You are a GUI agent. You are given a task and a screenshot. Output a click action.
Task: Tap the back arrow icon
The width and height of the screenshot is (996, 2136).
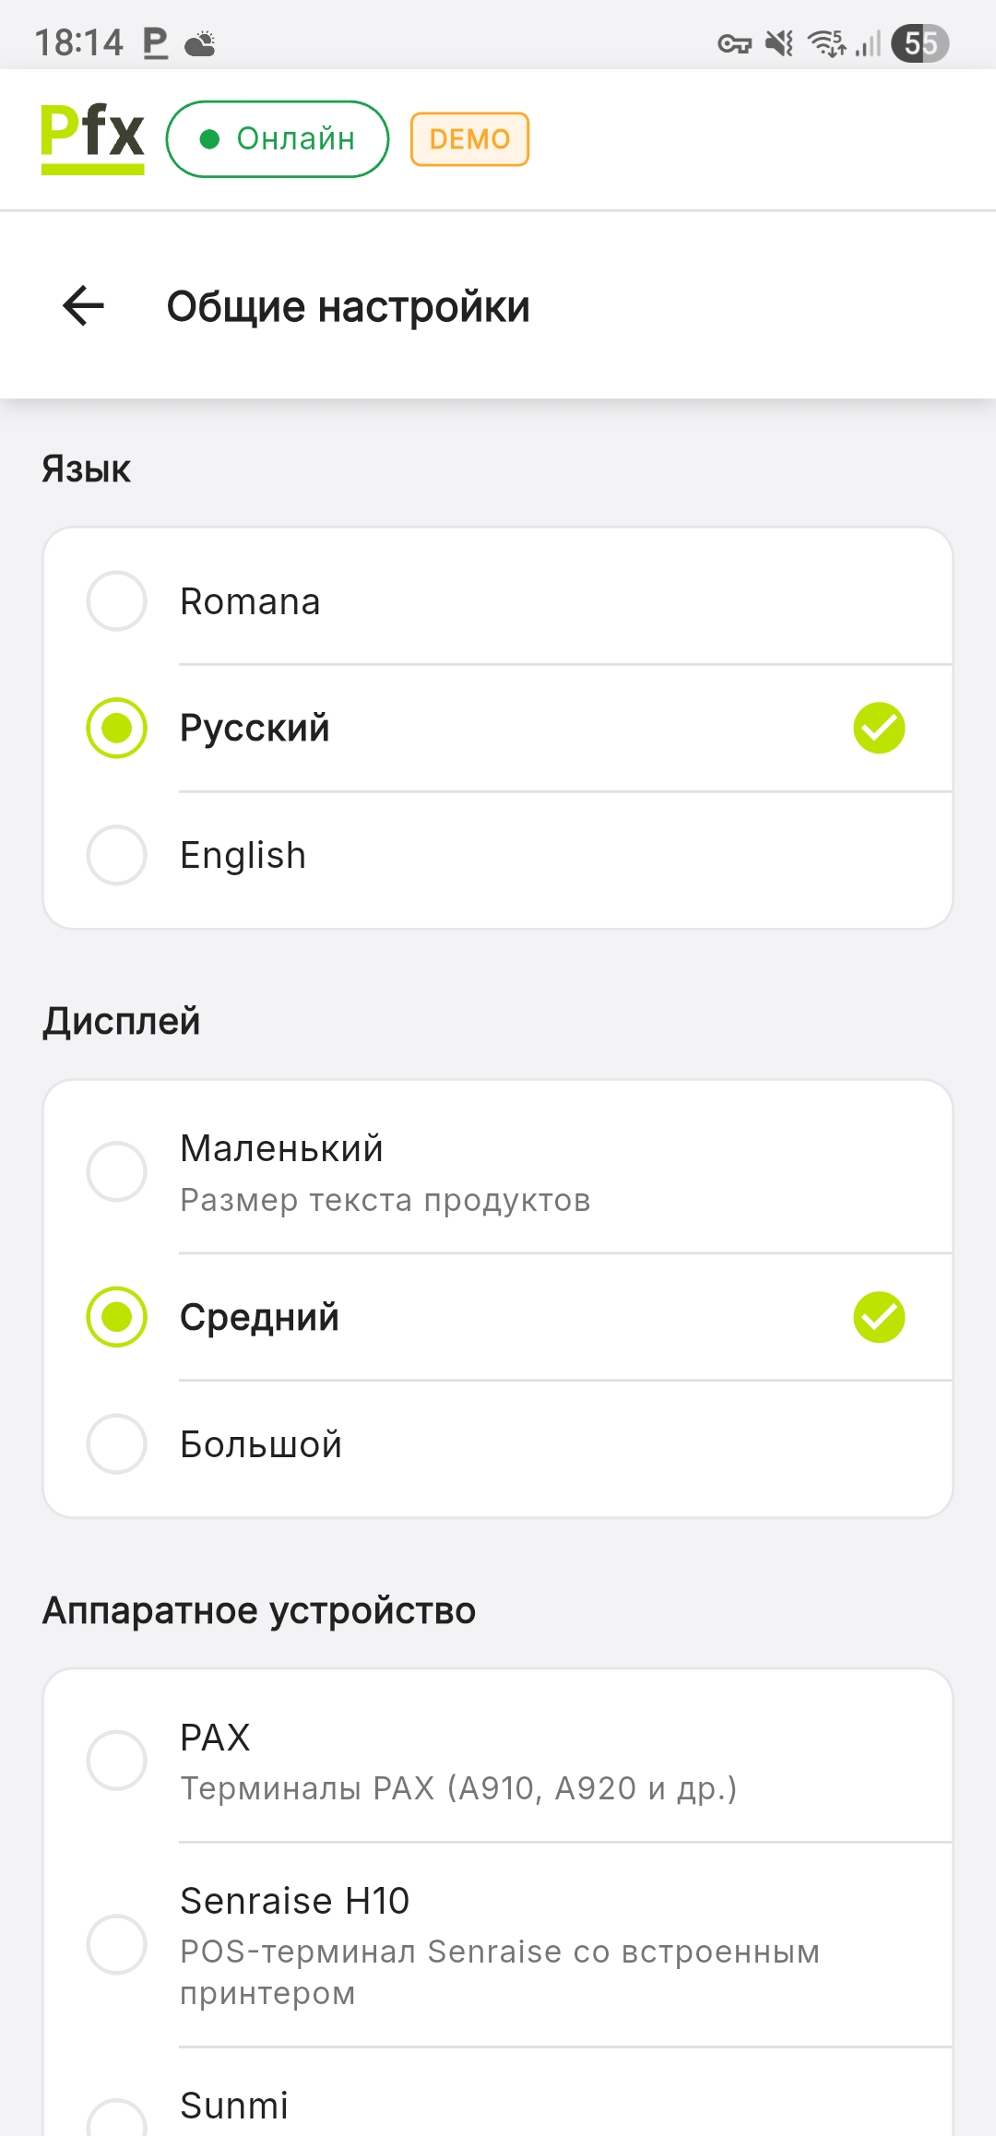click(83, 306)
